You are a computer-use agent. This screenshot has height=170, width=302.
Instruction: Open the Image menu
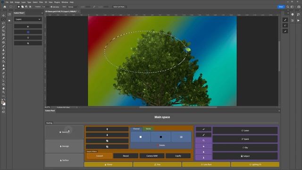pos(17,2)
